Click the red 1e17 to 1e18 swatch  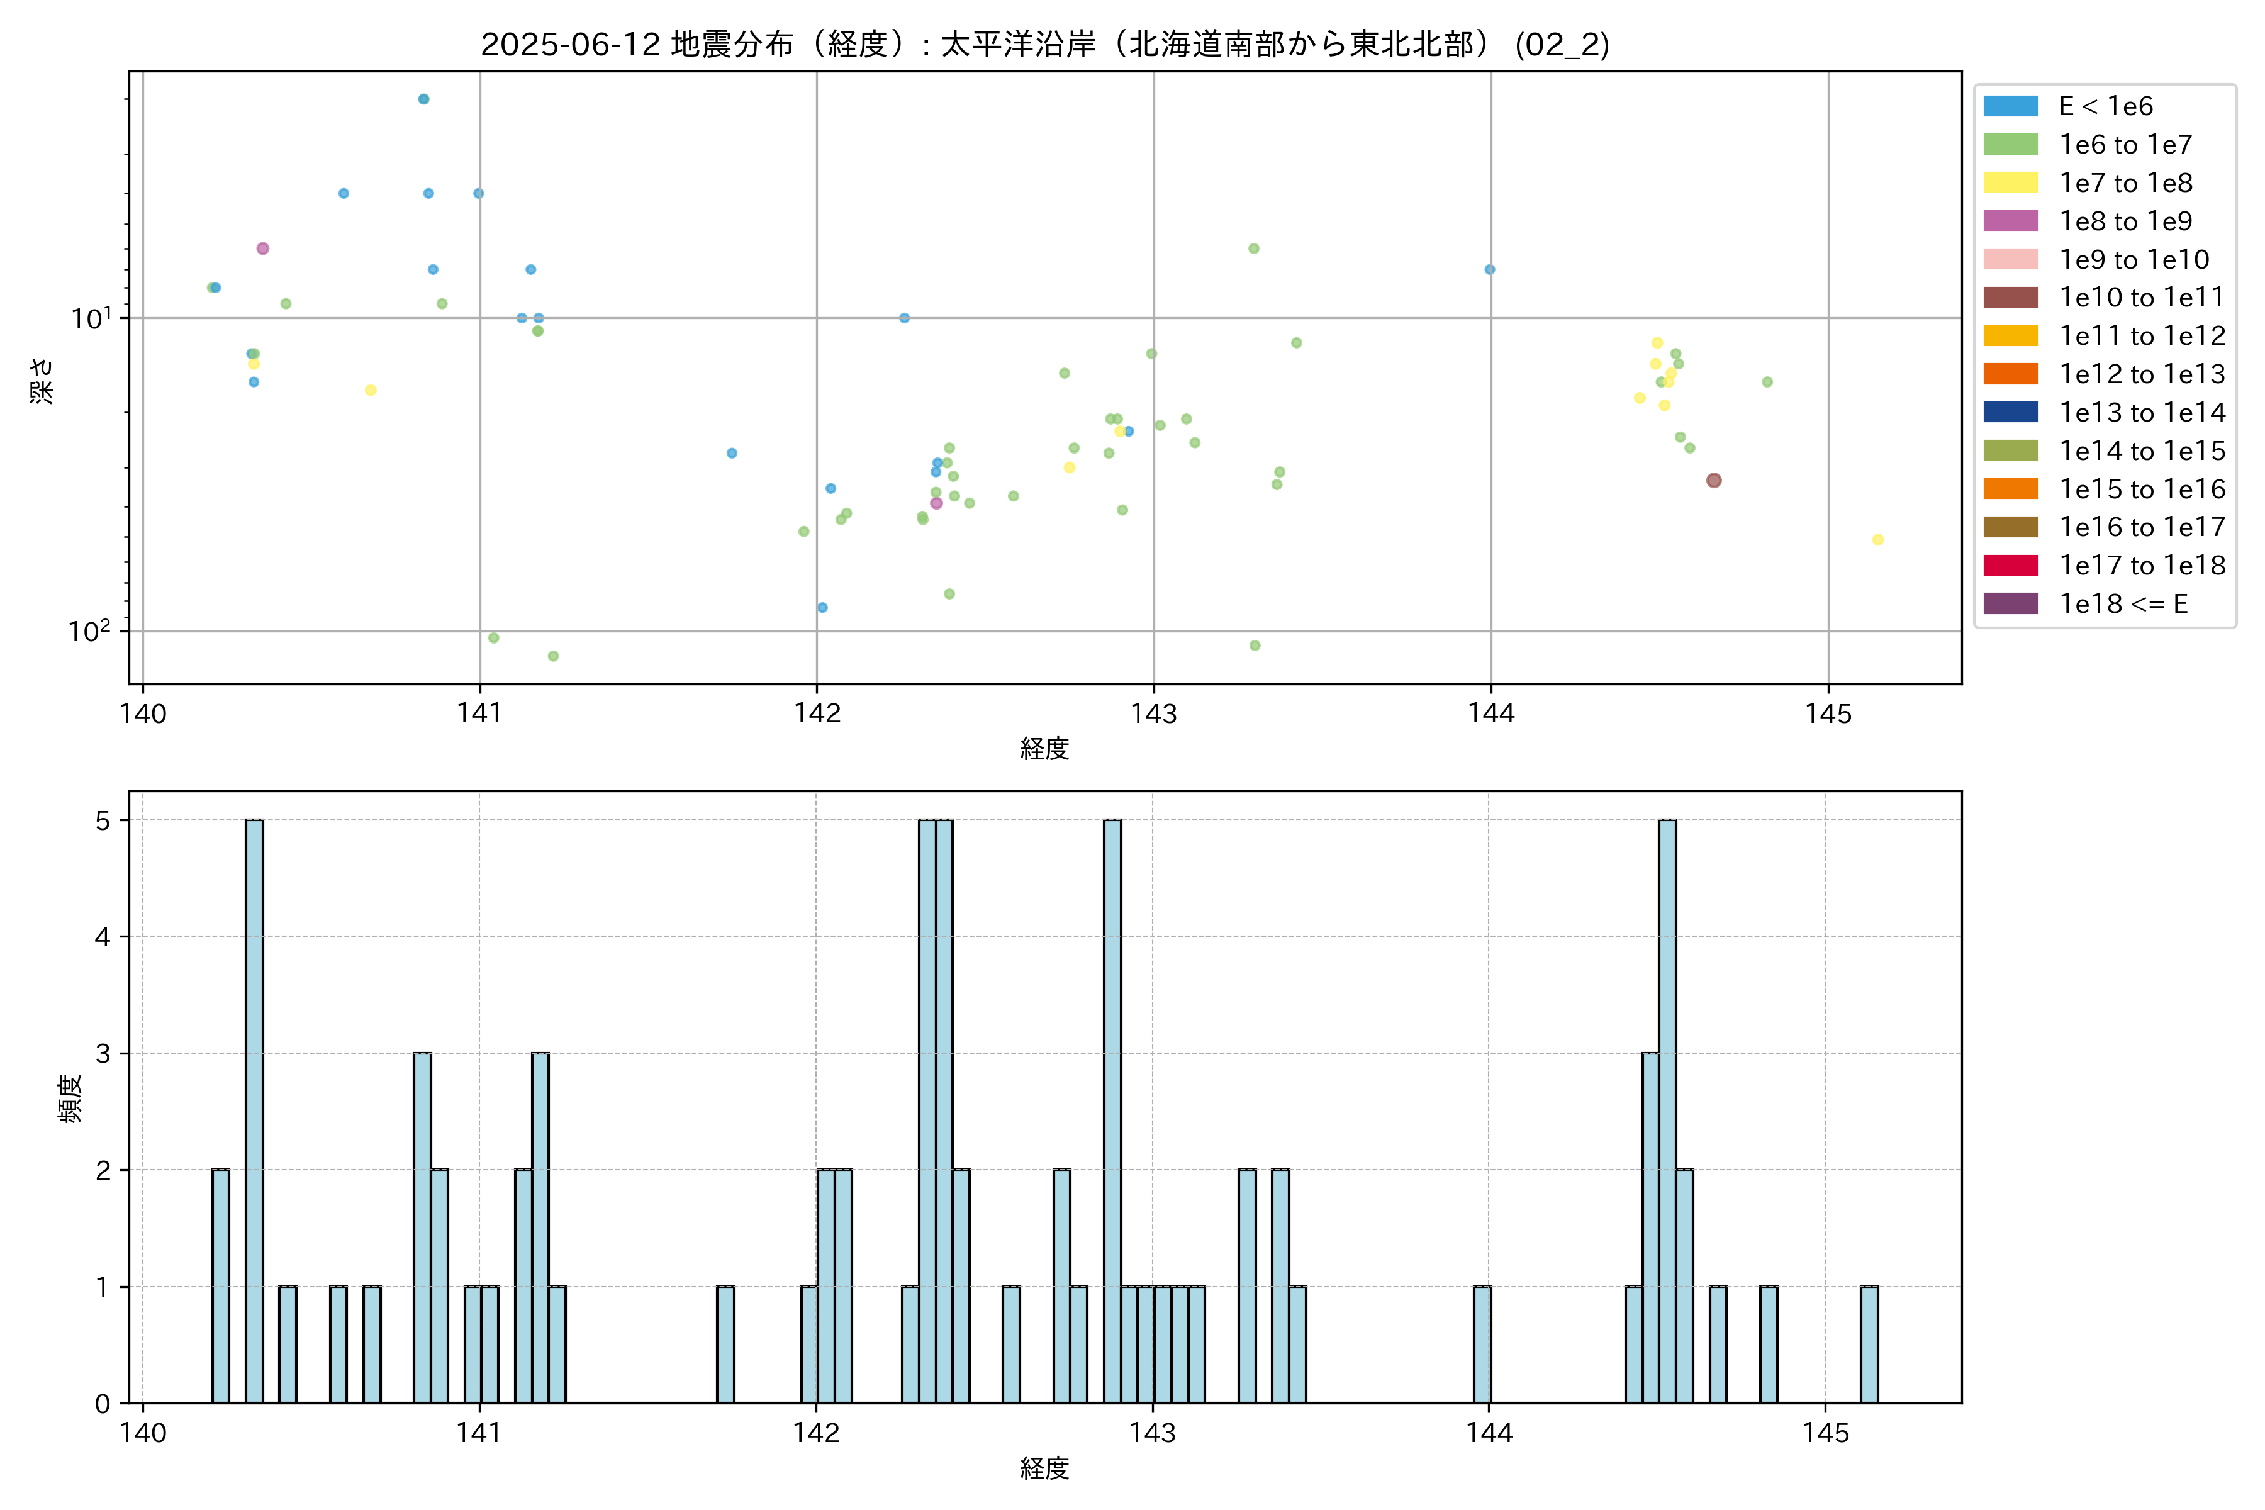coord(2011,565)
